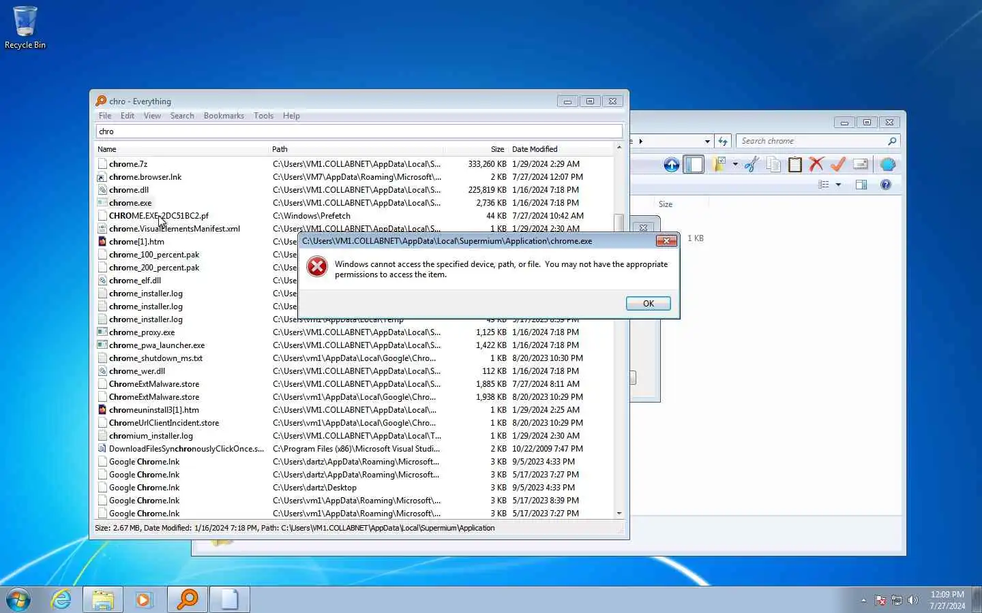The height and width of the screenshot is (613, 982).
Task: Select Google Chrome.lnk in dartz Desktop path
Action: [144, 488]
